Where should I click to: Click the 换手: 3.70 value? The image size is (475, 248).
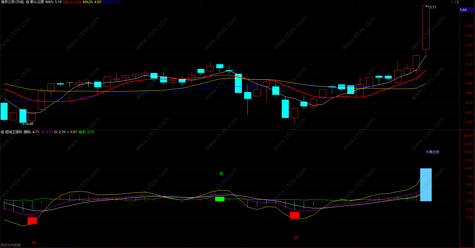tap(86, 132)
